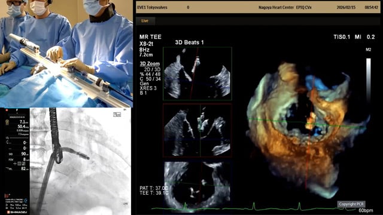Image resolution: width=383 pixels, height=215 pixels.
Task: Click the 8Hz frame rate value
Action: [x=144, y=50]
